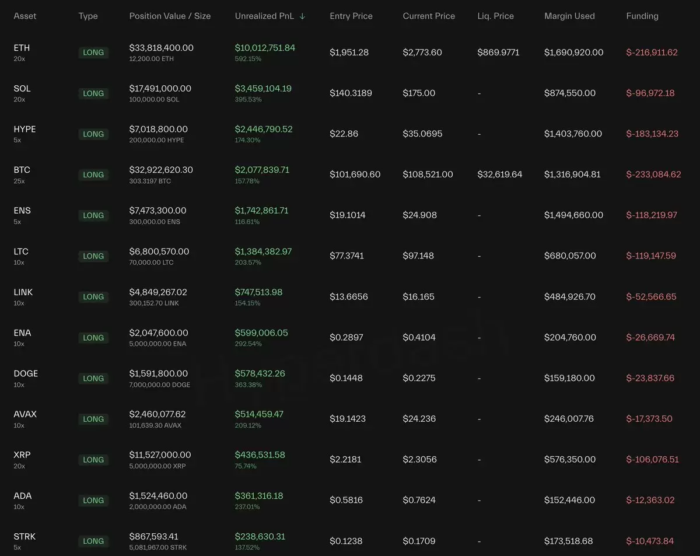The height and width of the screenshot is (556, 700).
Task: Sort by Position Value / Size header
Action: 170,16
